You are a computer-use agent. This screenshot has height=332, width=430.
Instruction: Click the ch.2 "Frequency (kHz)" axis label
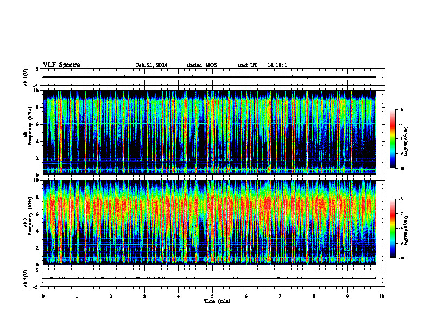[x=30, y=216]
